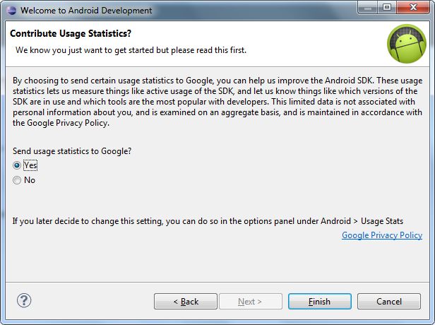435x325 pixels.
Task: Go back with the Back button
Action: click(x=186, y=302)
